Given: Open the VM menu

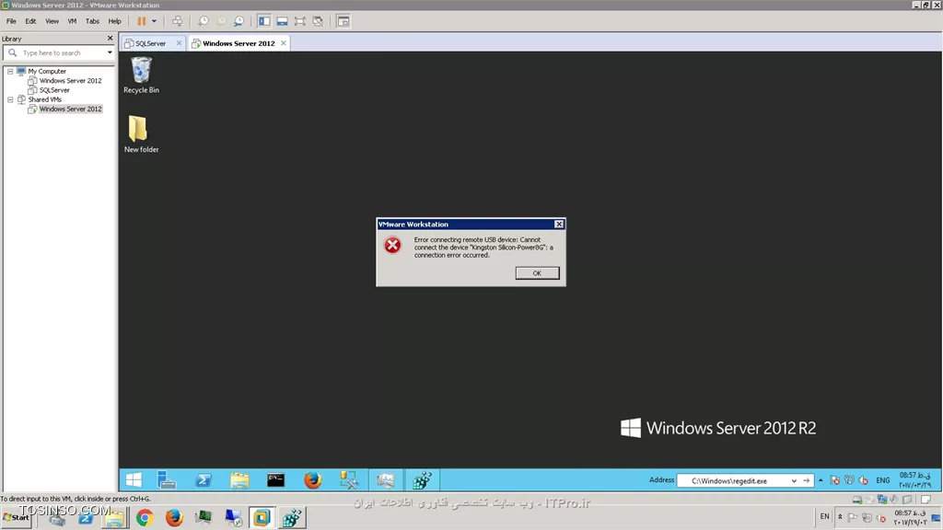Looking at the screenshot, I should coord(72,21).
